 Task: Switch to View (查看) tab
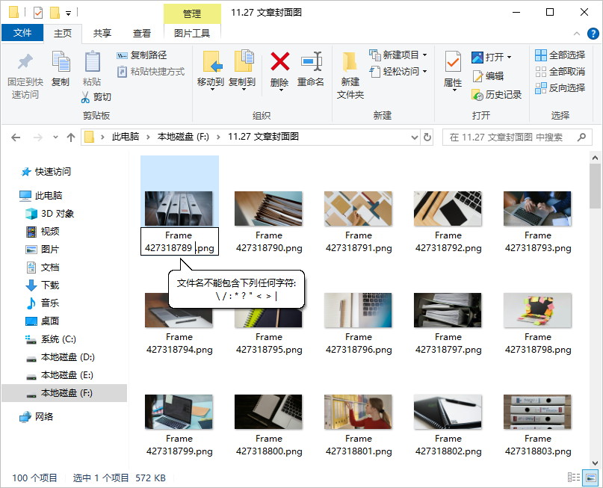click(142, 34)
